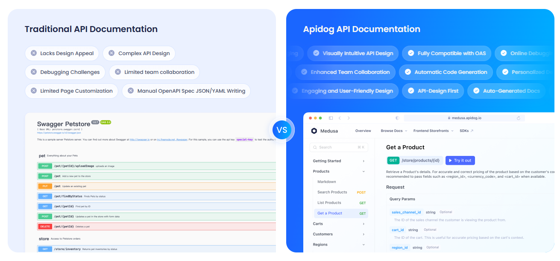The height and width of the screenshot is (261, 560).
Task: Click the 1.0.7 version badge
Action: (x=95, y=123)
